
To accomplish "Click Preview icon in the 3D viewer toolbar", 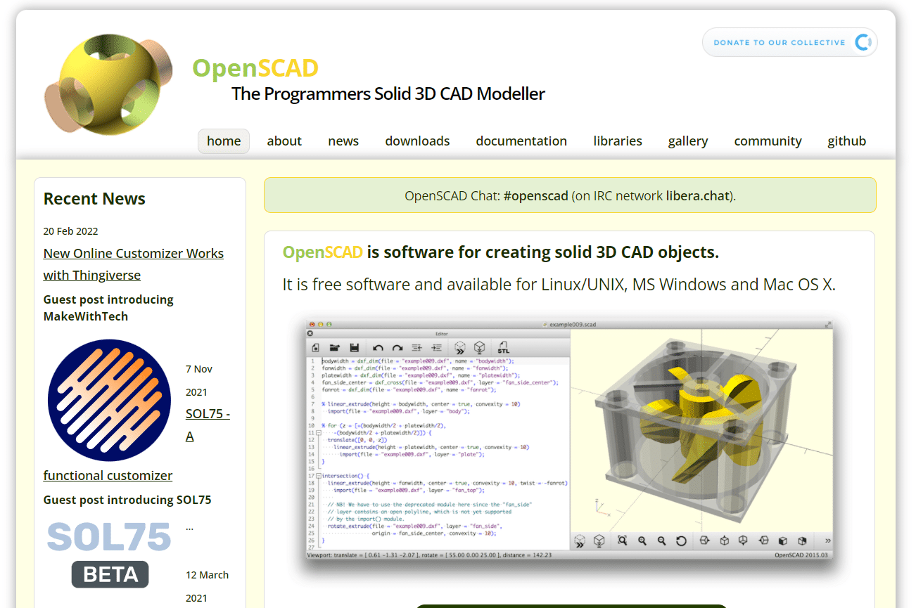I will [580, 541].
